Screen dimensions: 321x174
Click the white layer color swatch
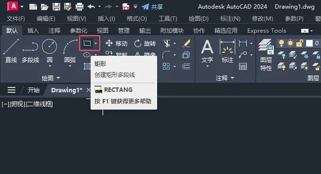tap(309, 43)
